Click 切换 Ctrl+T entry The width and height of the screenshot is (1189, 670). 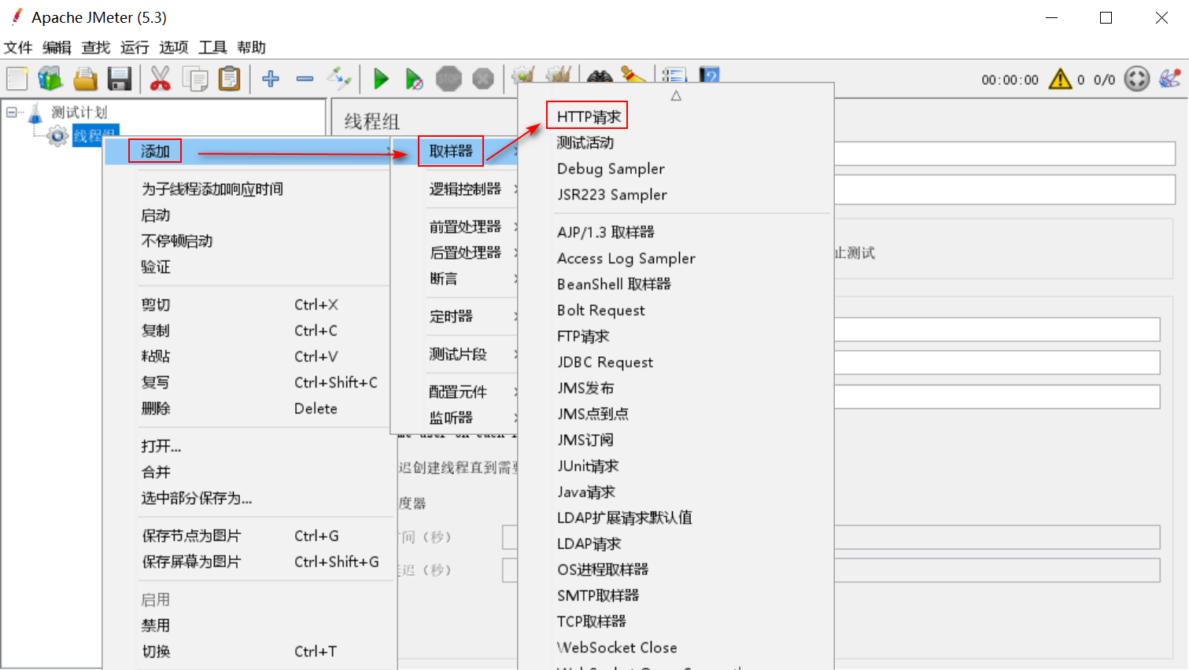(248, 651)
